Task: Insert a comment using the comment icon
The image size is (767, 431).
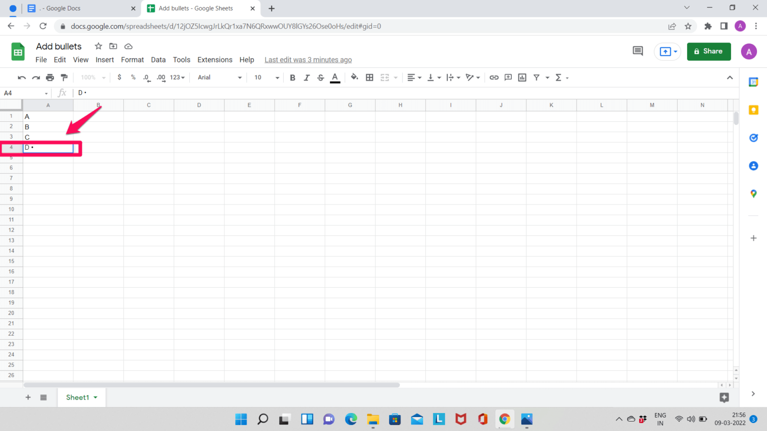Action: click(x=508, y=77)
